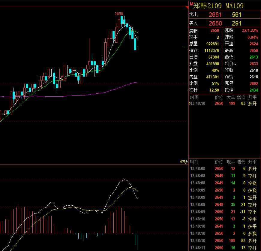Image resolution: width=261 pixels, height=251 pixels.
Task: Click the 47秒 countdown label
Action: coord(184,162)
